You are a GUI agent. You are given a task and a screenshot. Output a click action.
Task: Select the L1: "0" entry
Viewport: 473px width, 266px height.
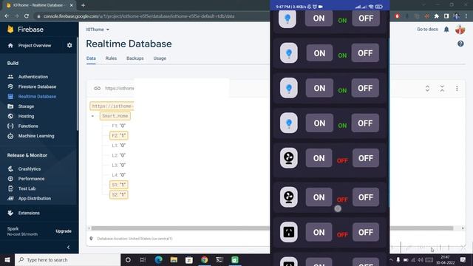118,146
